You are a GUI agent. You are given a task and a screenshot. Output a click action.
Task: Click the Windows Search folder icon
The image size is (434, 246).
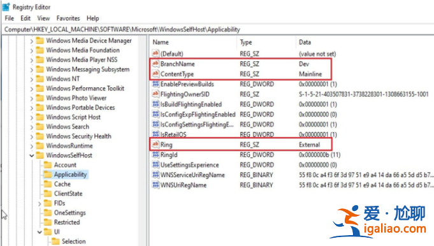click(40, 126)
